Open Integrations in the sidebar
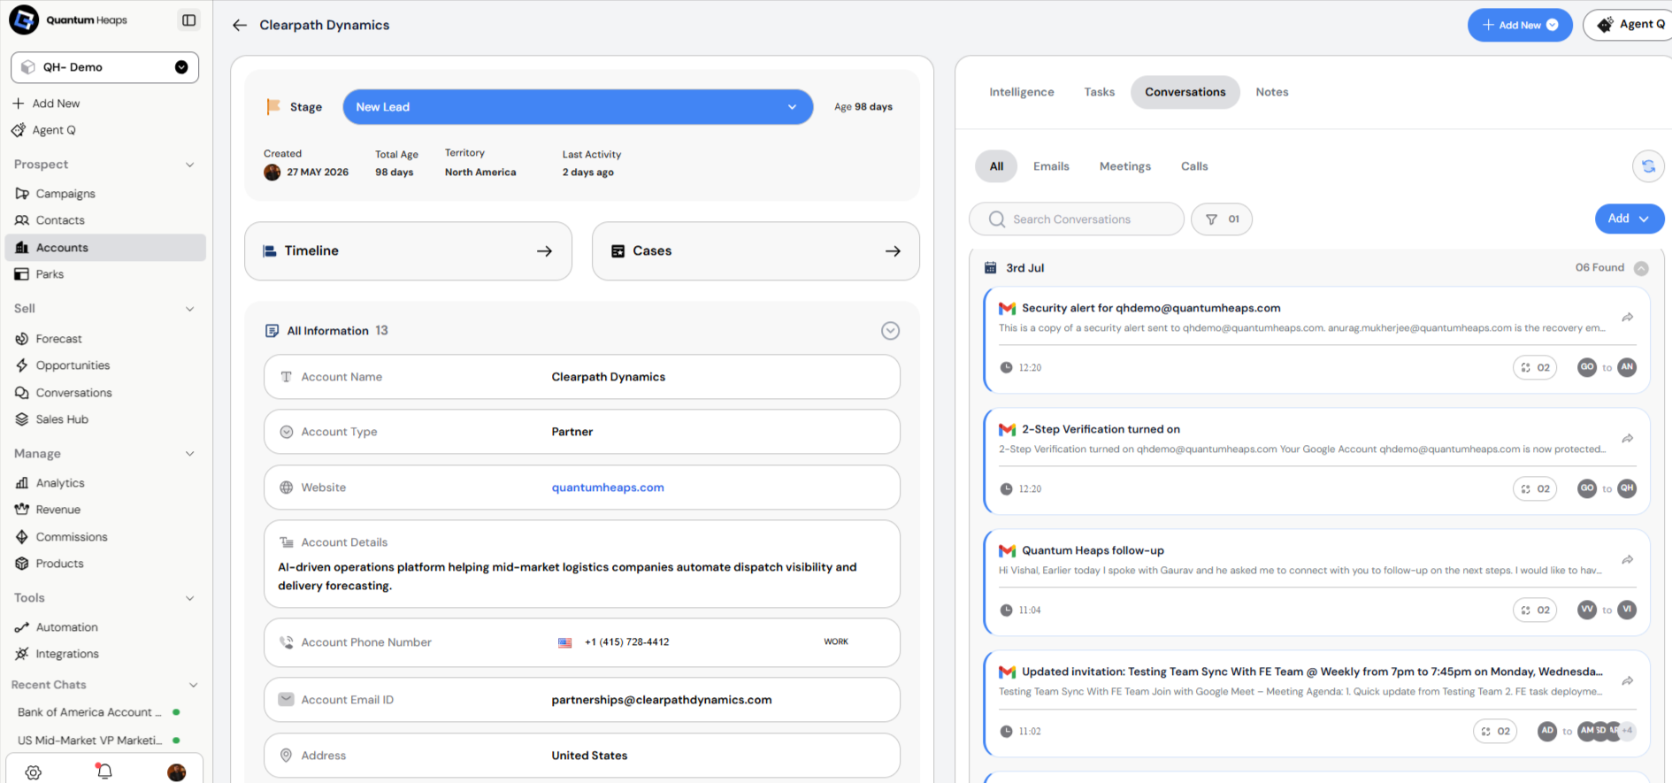 105,654
